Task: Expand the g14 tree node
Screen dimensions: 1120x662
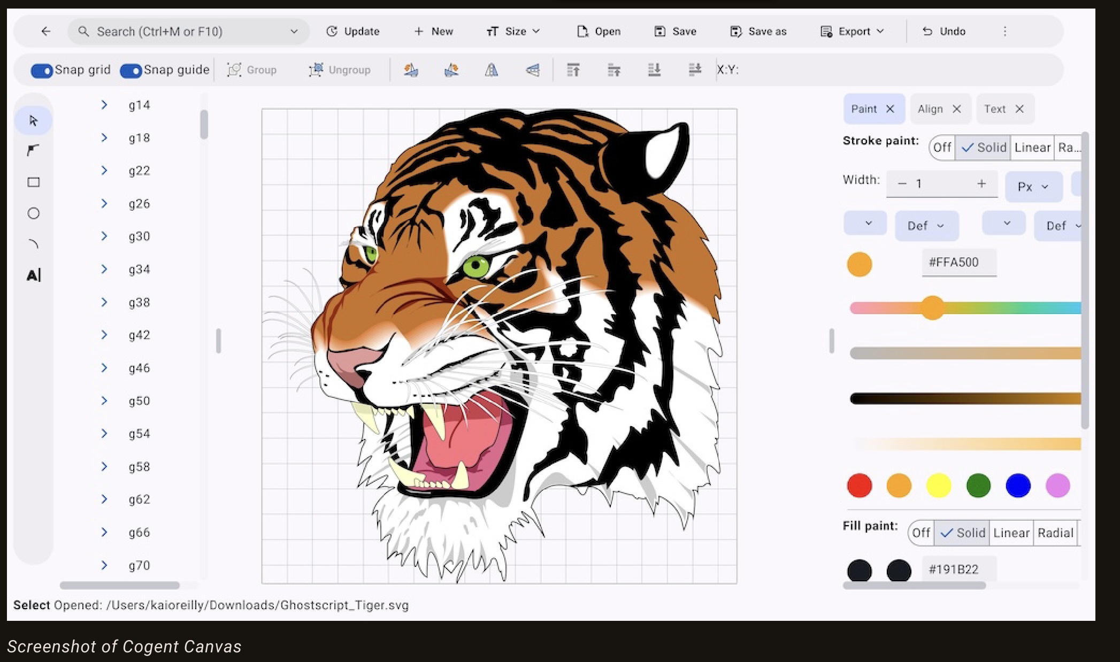Action: tap(104, 105)
